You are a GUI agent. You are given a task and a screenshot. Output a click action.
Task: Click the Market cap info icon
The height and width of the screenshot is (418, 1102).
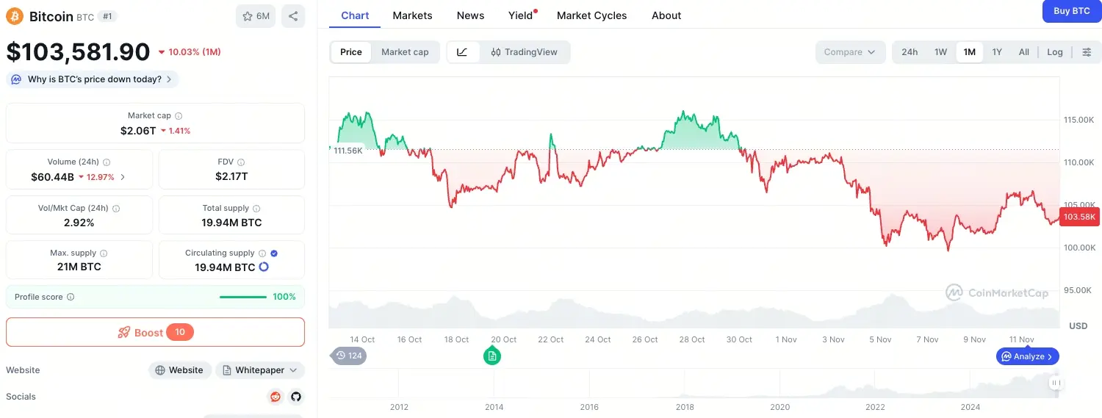click(x=179, y=116)
